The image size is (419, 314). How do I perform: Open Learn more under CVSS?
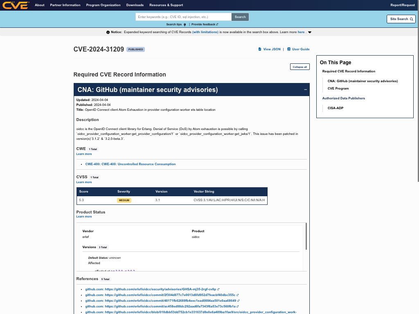(84, 182)
